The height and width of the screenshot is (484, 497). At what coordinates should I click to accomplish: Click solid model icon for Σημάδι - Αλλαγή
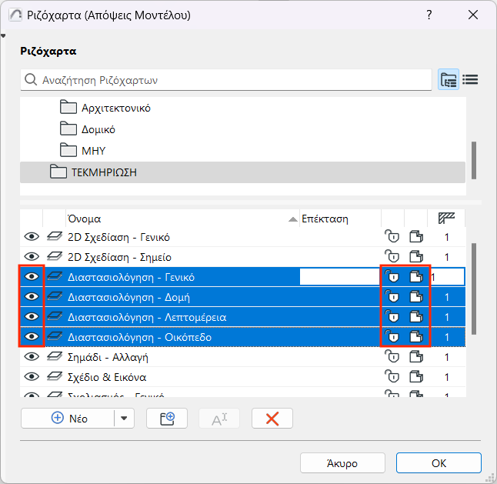pyautogui.click(x=416, y=357)
